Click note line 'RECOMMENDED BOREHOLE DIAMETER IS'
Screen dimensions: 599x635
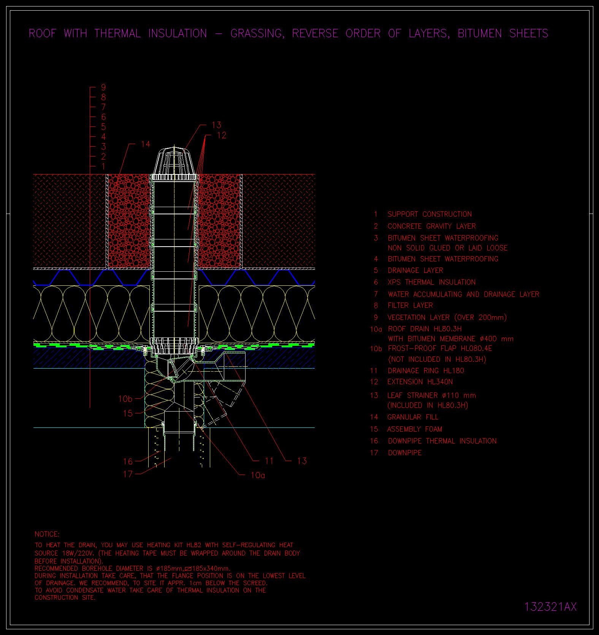point(132,569)
